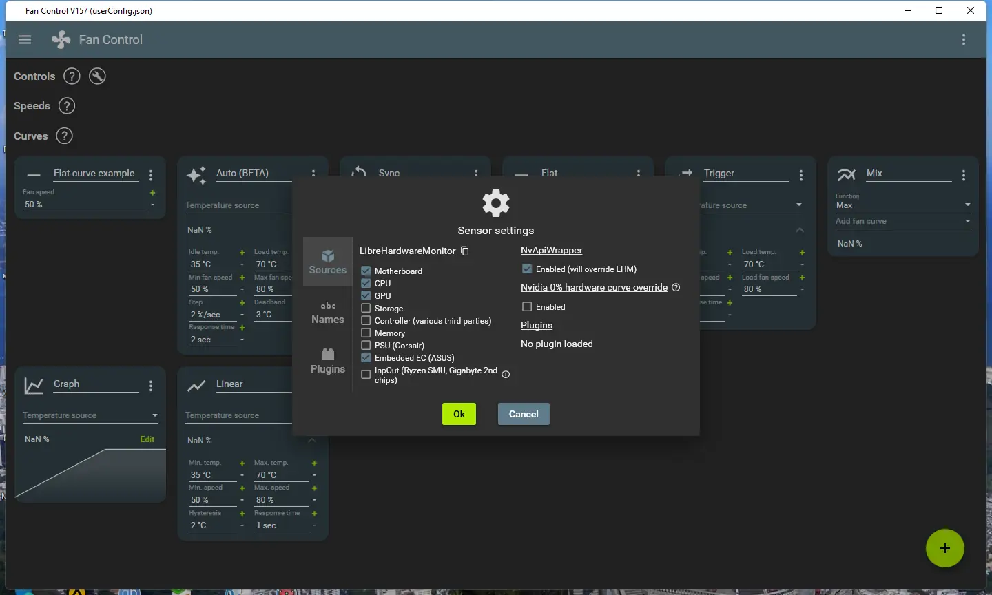Open the Auto (BETA) card three-dot menu
992x595 pixels.
pyautogui.click(x=313, y=173)
